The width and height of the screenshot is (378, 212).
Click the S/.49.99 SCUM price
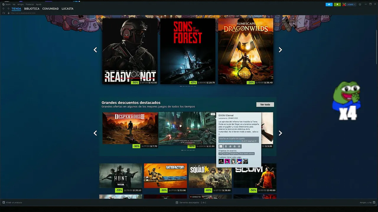pyautogui.click(x=271, y=191)
